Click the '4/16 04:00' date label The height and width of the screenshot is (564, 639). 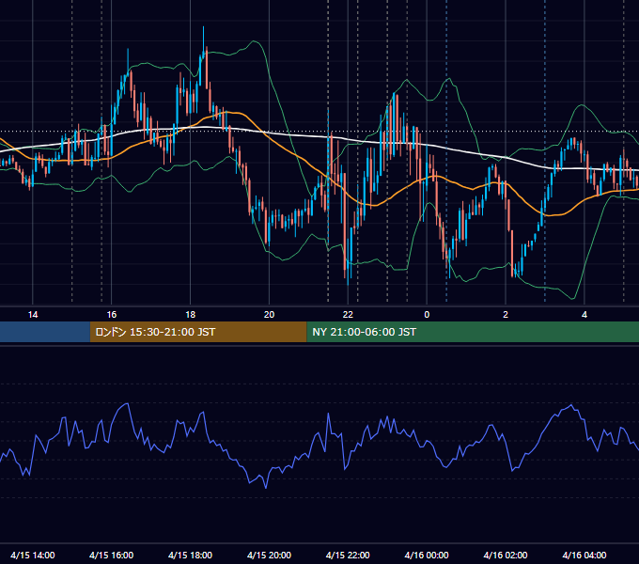(x=584, y=555)
